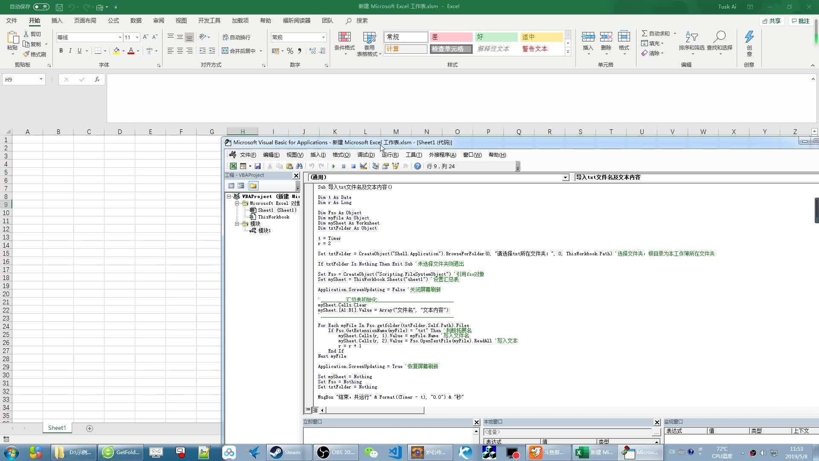819x461 pixels.
Task: Open the font size dropdown
Action: [137, 38]
